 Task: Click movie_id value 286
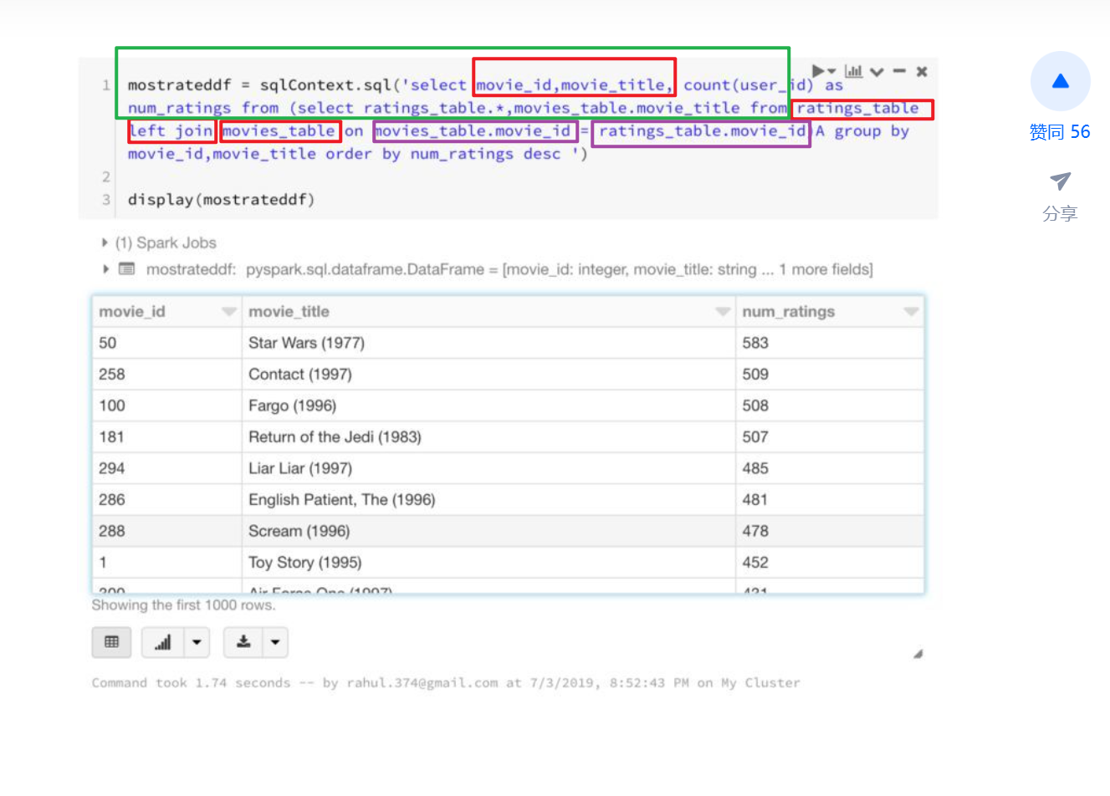click(112, 500)
